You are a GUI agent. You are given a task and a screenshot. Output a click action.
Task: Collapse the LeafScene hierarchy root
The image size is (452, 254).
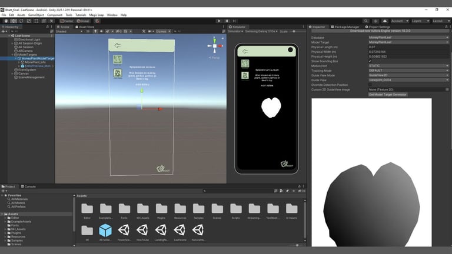pyautogui.click(x=9, y=36)
